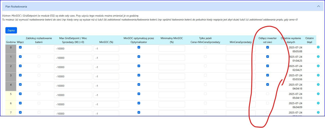Open the info icon in hour 2 row

[318, 66]
